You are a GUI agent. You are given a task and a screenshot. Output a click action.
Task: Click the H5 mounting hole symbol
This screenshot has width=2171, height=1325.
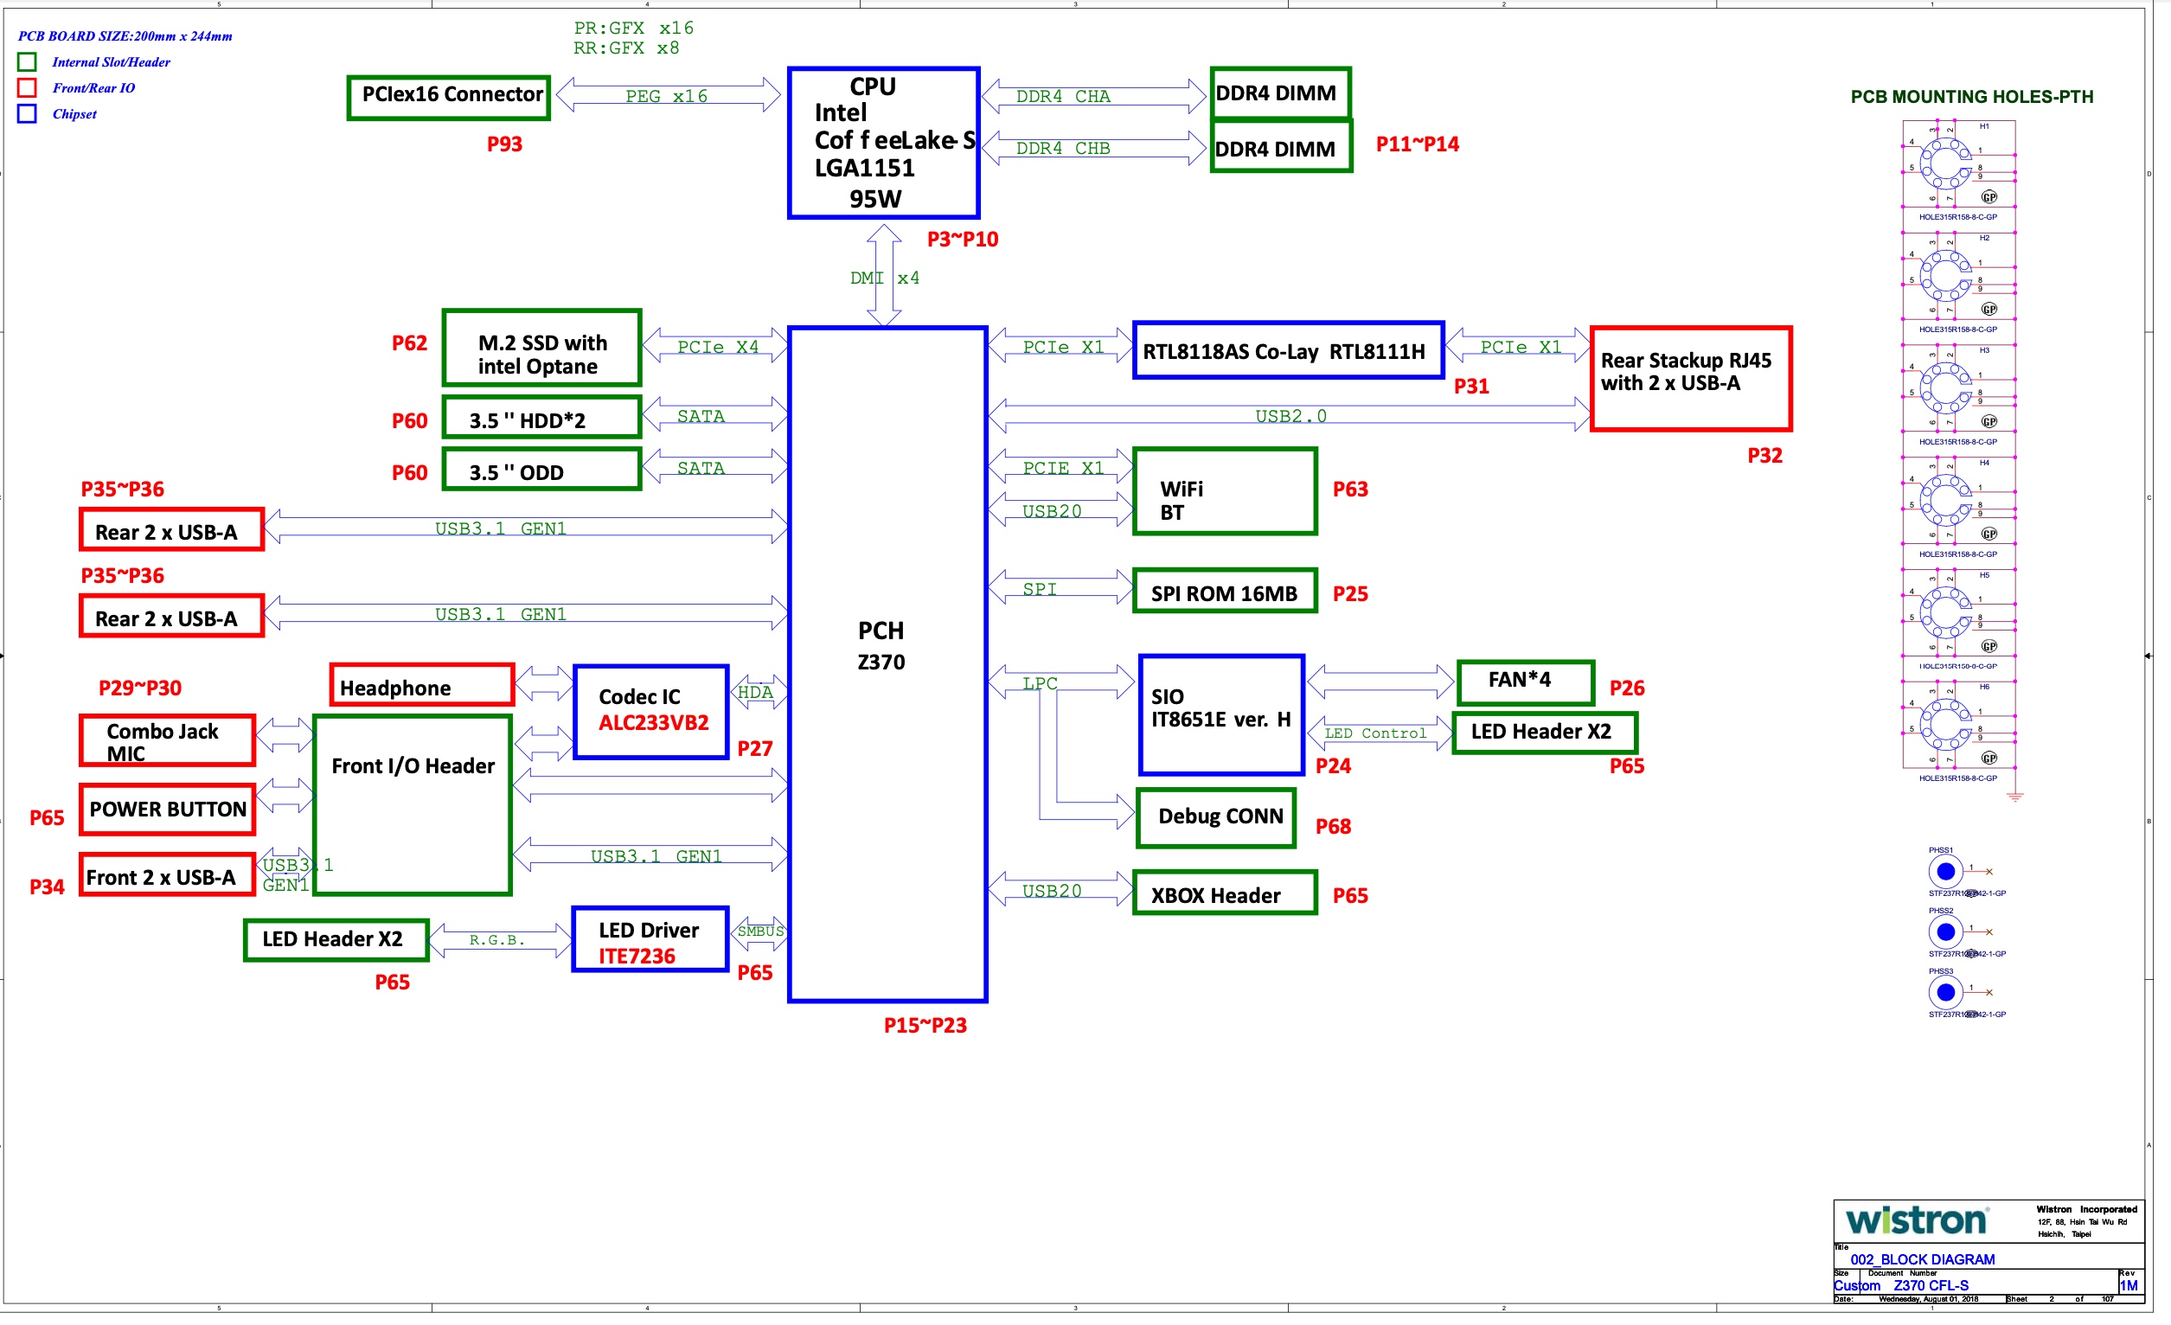(x=1946, y=612)
